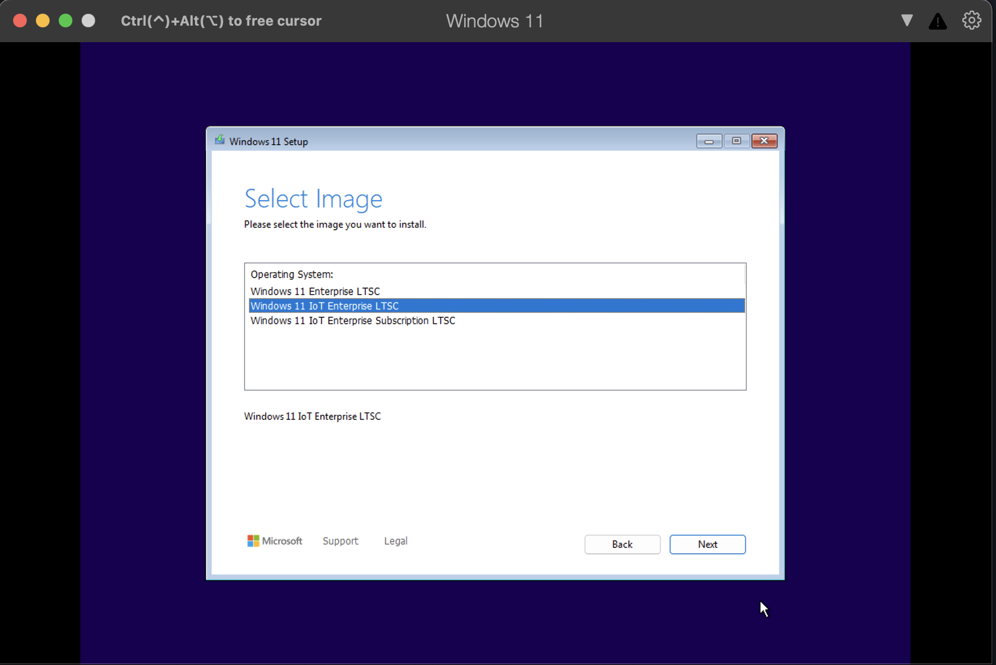The height and width of the screenshot is (665, 996).
Task: Minimize the Windows 11 Setup dialog
Action: (709, 141)
